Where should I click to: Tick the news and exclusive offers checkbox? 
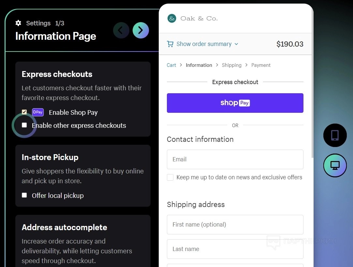coord(170,177)
